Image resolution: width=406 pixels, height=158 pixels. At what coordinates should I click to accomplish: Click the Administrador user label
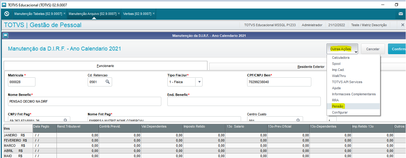point(312,25)
